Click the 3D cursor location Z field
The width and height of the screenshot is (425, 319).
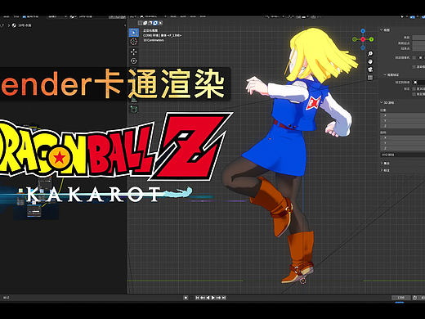click(402, 126)
